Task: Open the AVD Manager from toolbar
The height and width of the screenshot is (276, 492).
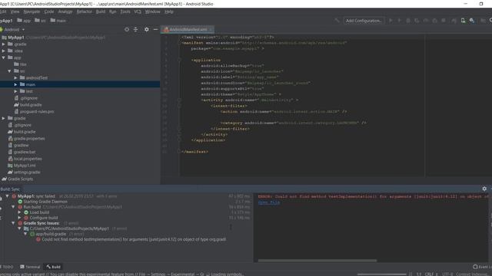Action: pyautogui.click(x=463, y=21)
